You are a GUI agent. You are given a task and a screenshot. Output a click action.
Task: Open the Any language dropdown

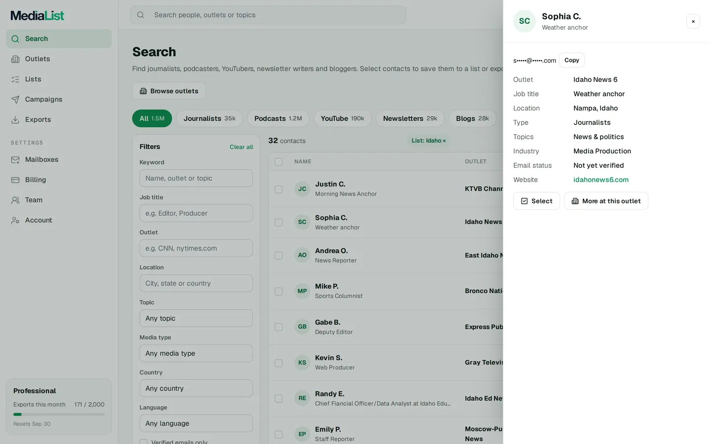196,423
